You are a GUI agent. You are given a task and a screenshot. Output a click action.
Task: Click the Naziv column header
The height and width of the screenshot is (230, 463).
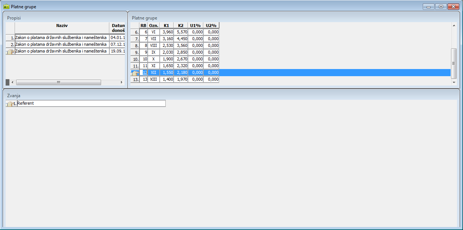[62, 26]
